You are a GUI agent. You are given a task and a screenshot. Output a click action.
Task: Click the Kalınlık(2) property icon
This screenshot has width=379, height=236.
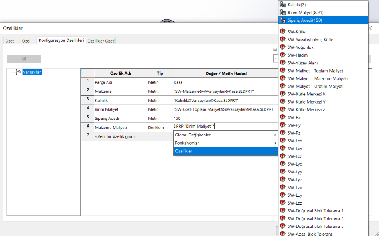283,5
